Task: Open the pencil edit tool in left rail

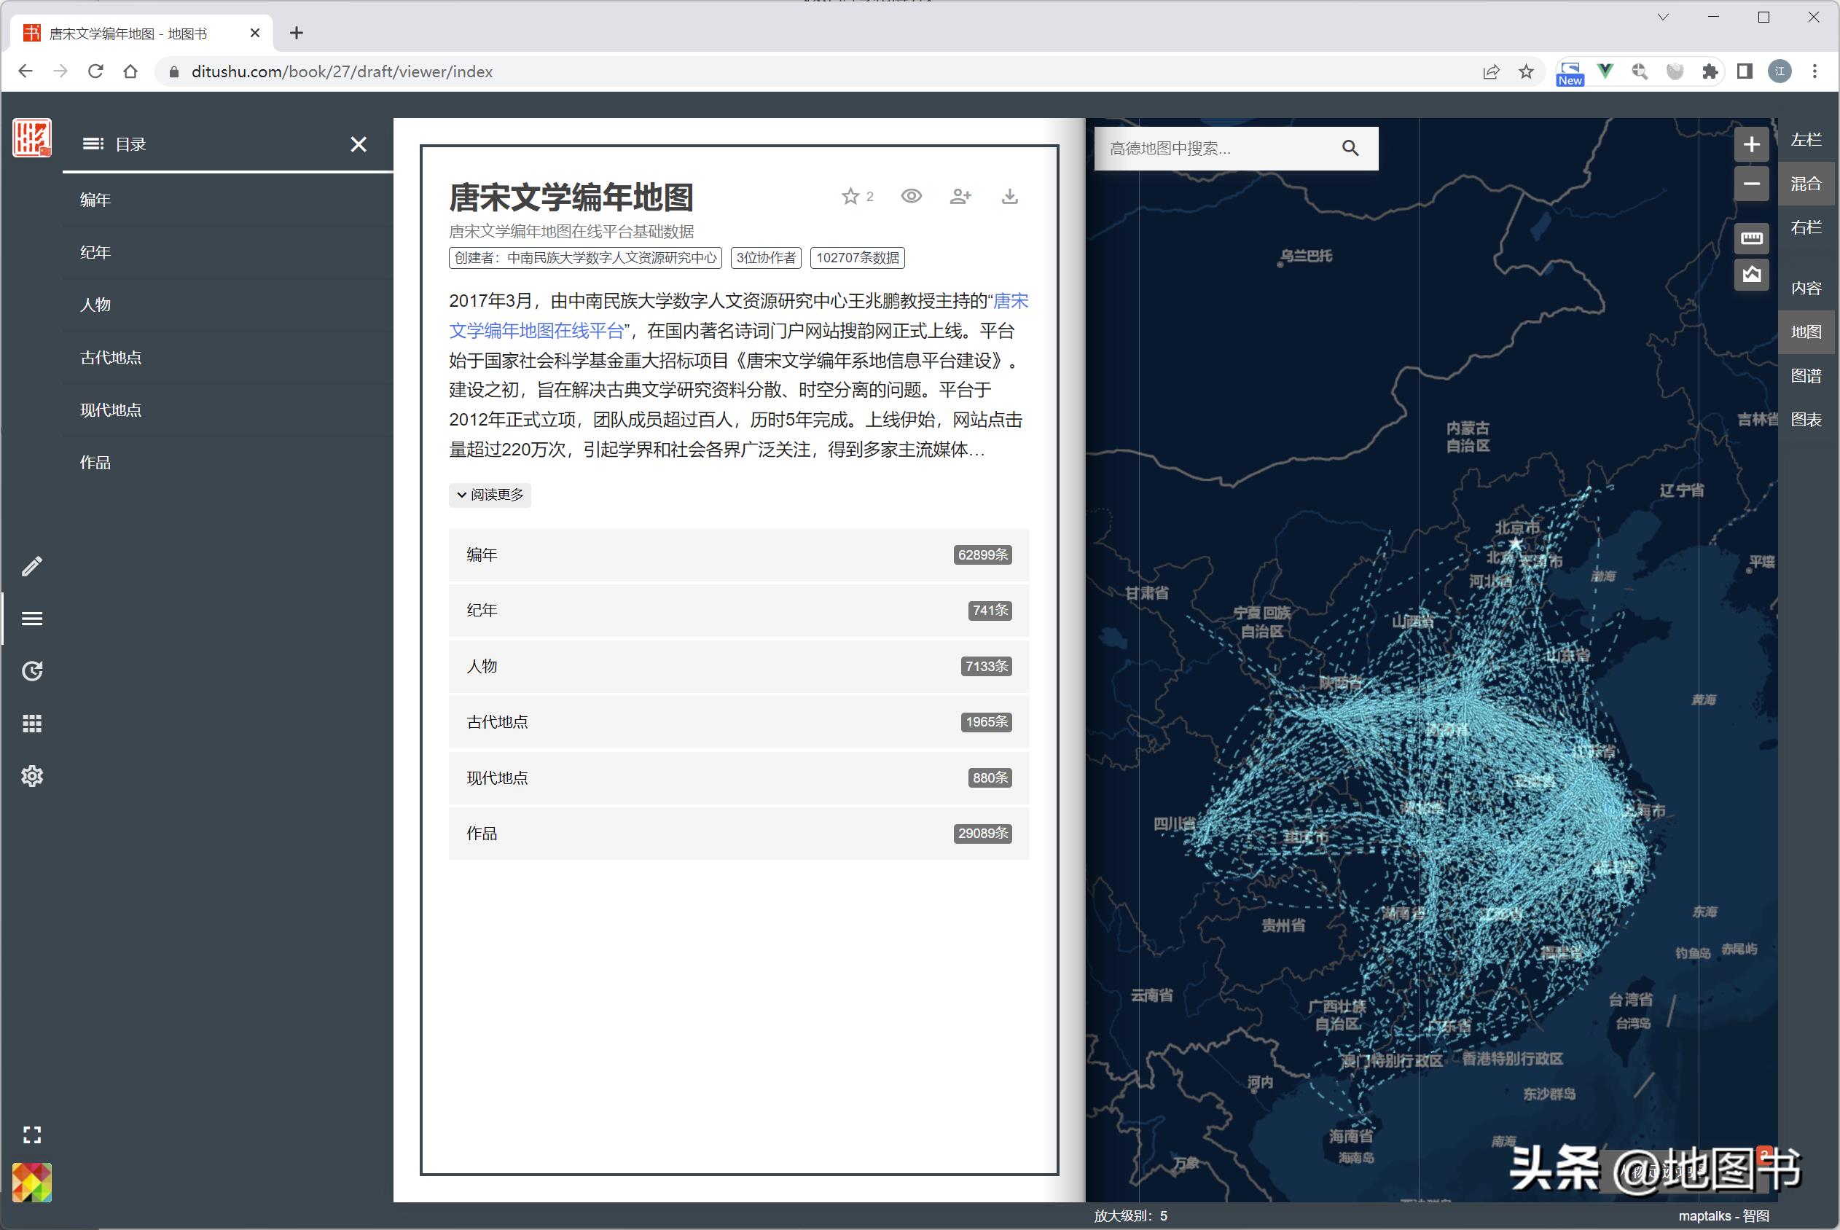Action: pyautogui.click(x=32, y=565)
